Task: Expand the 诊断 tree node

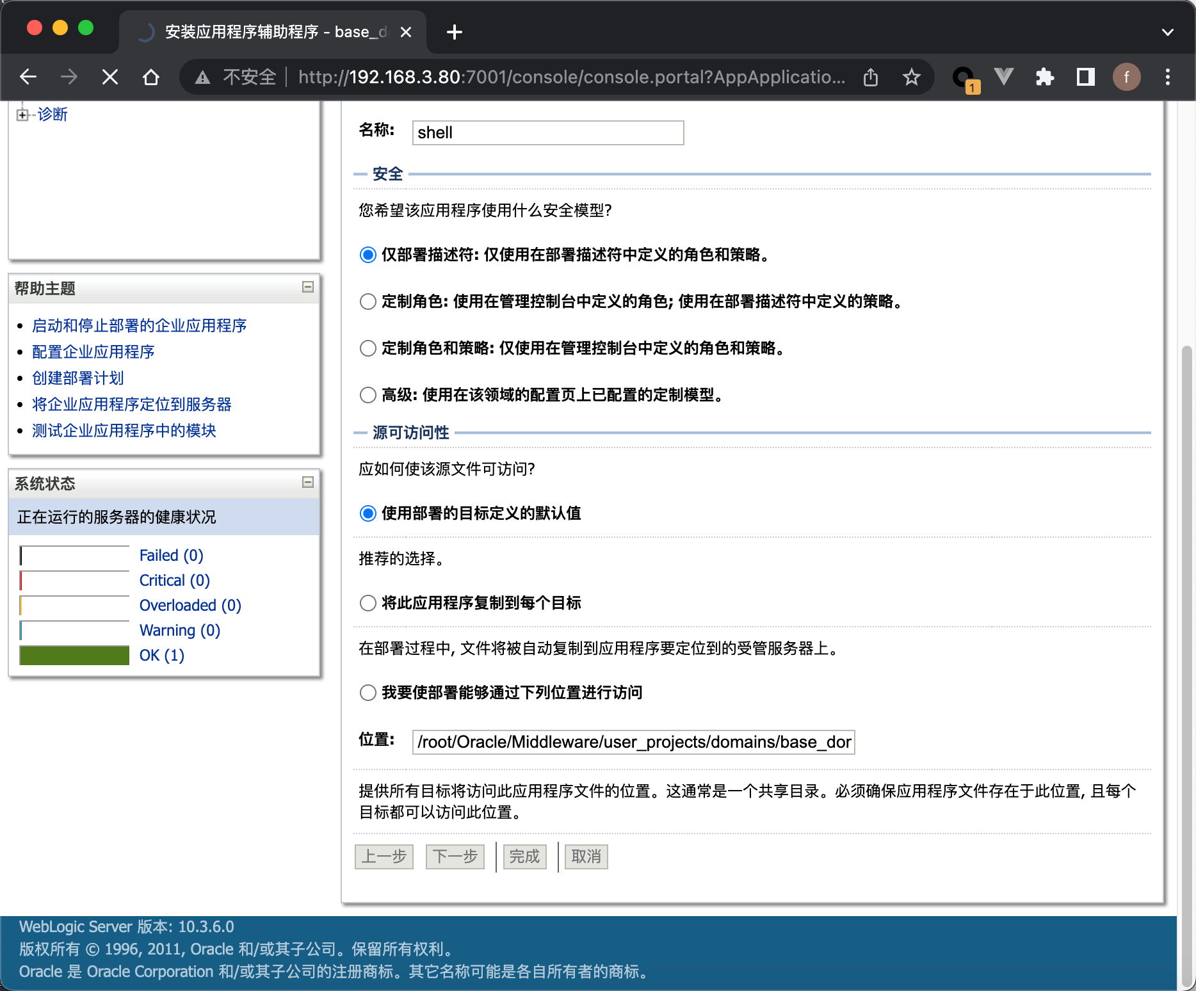Action: (x=23, y=115)
